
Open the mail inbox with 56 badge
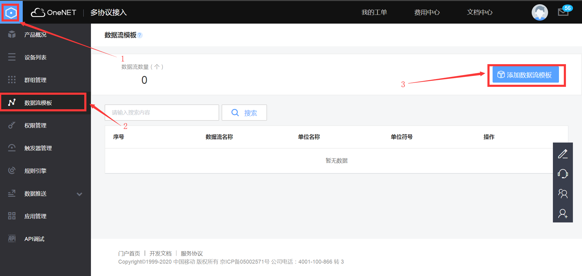pos(564,12)
